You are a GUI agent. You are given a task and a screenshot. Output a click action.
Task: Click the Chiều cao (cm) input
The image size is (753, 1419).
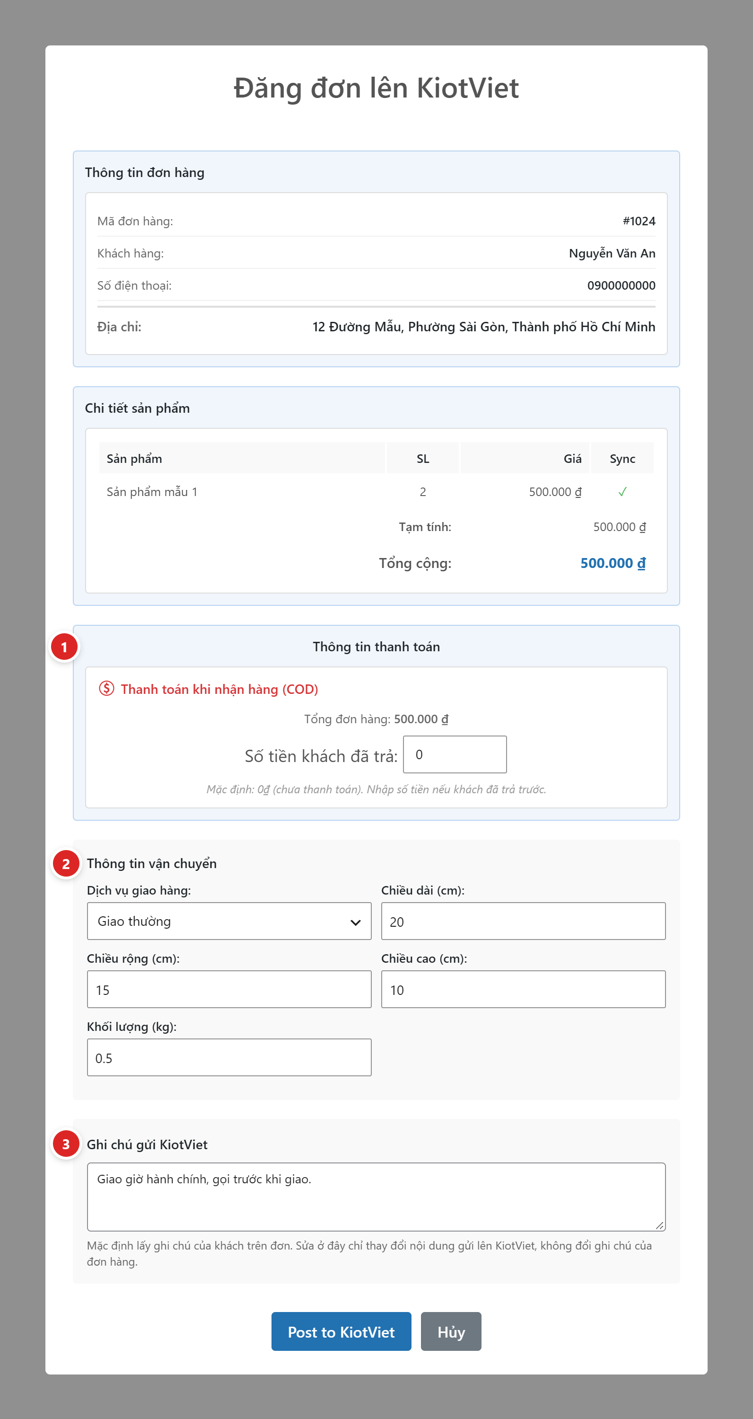(x=523, y=989)
